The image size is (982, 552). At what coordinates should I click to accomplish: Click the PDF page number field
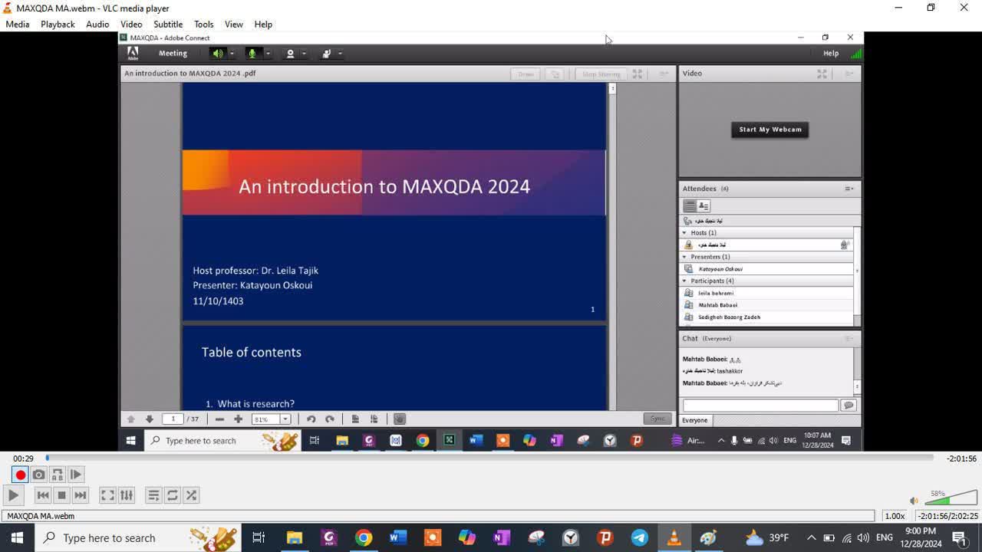coord(174,419)
